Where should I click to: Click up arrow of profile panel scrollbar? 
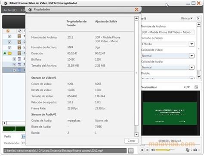click(x=199, y=24)
